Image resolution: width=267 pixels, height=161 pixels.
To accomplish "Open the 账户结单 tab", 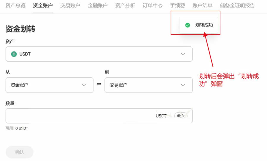I will 202,6.
